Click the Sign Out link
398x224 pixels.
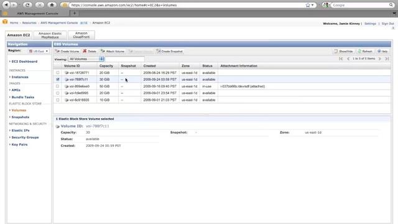388,24
